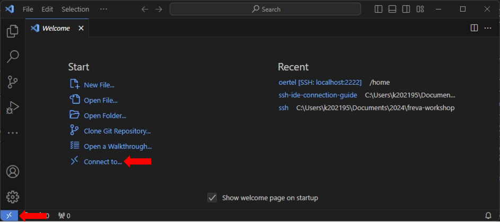Minimize the VS Code window
Screen dimensions: 500x222
click(438, 9)
